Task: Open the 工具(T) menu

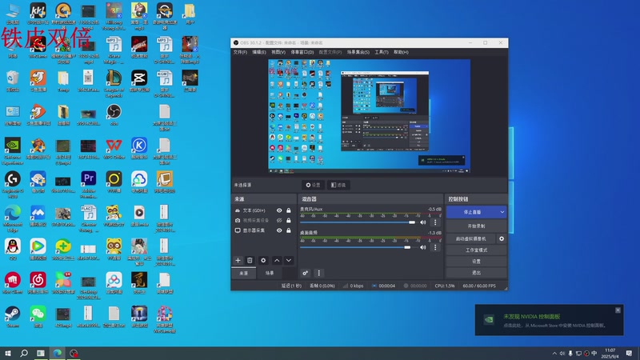Action: pyautogui.click(x=382, y=52)
